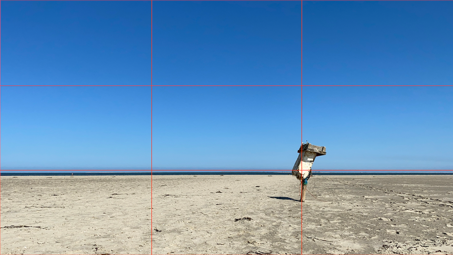This screenshot has height=255, width=453.
Task: Click the top-right grid line intersection
Action: pyautogui.click(x=302, y=86)
